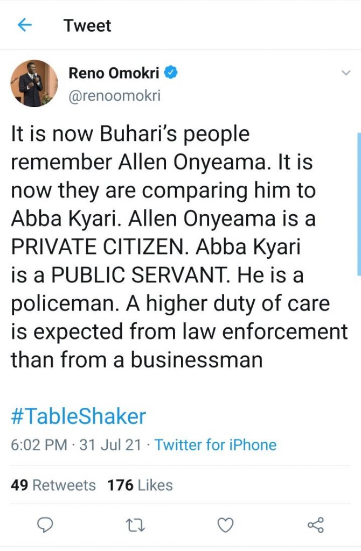Screen dimensions: 361x551
Task: Go back using the left arrow
Action: point(25,25)
